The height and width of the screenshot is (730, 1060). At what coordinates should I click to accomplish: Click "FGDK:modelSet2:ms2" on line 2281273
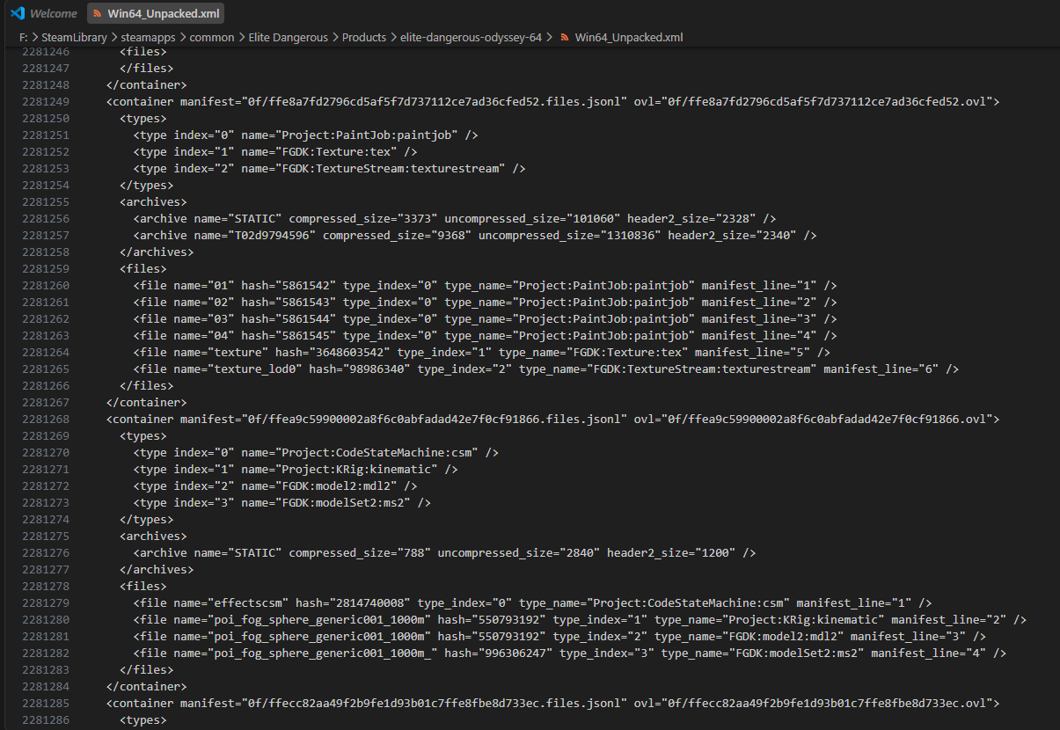346,503
